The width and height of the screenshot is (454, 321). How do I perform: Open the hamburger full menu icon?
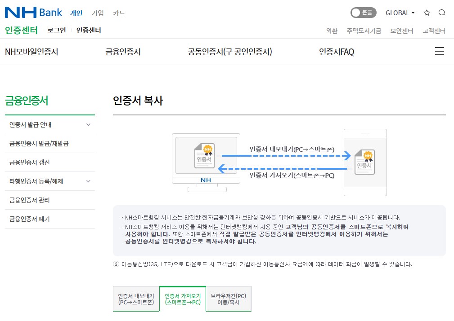[439, 51]
